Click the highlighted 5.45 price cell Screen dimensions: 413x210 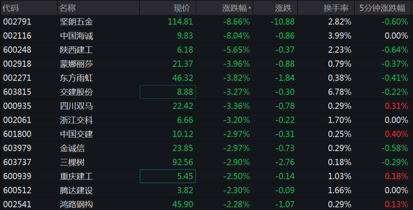168,176
